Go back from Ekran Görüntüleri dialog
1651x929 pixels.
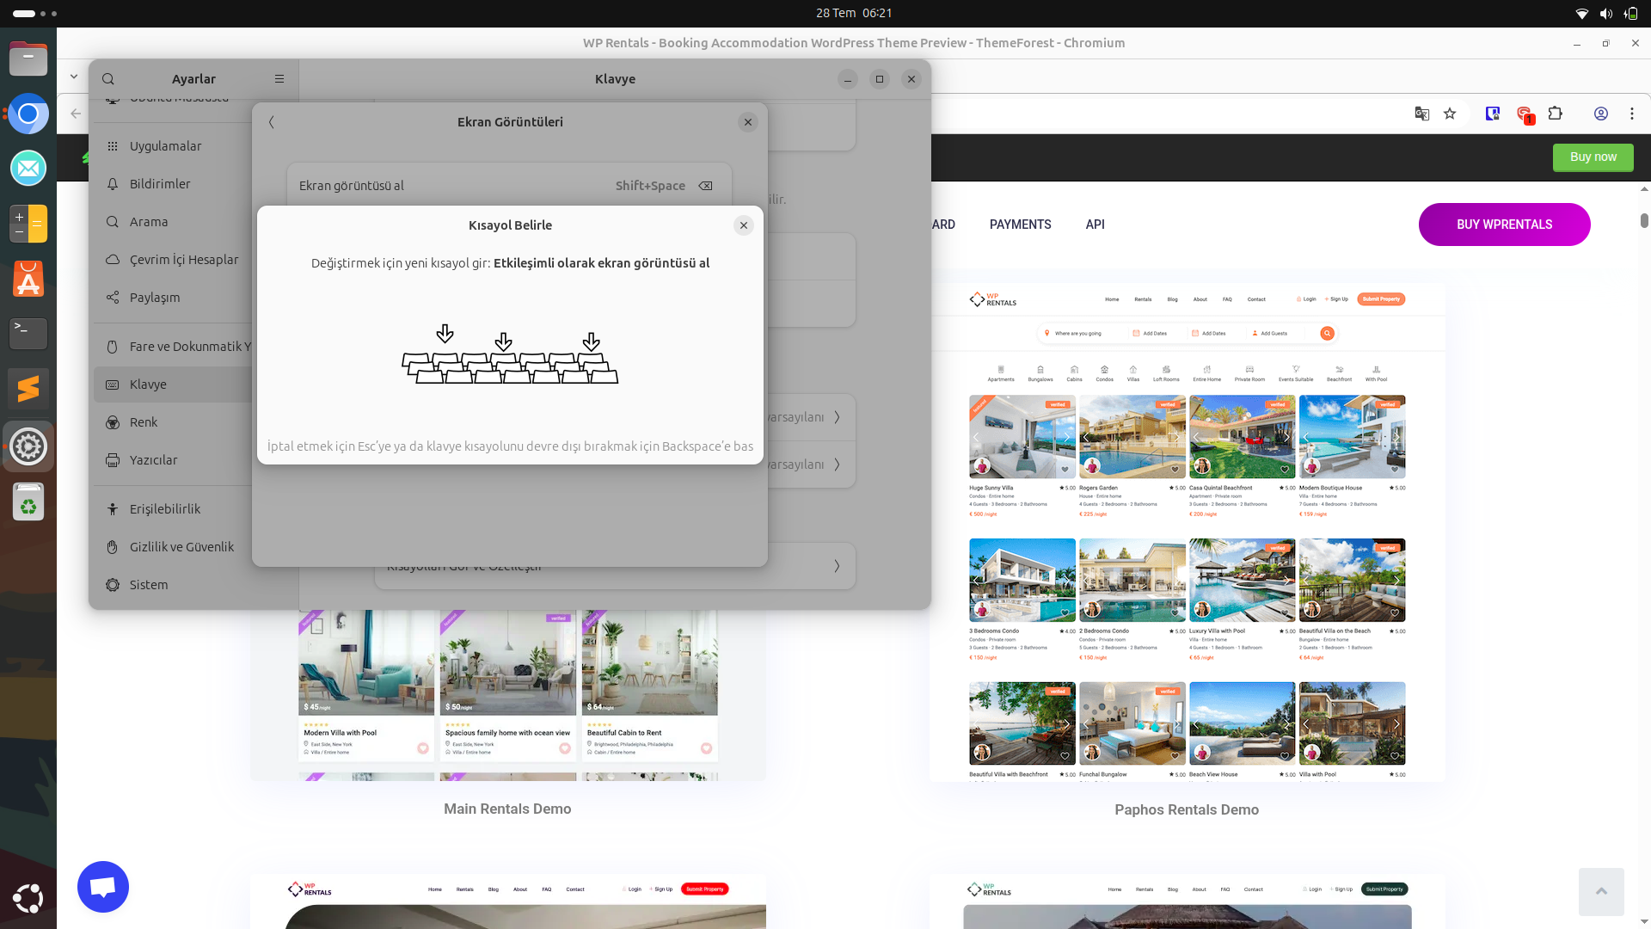point(272,122)
